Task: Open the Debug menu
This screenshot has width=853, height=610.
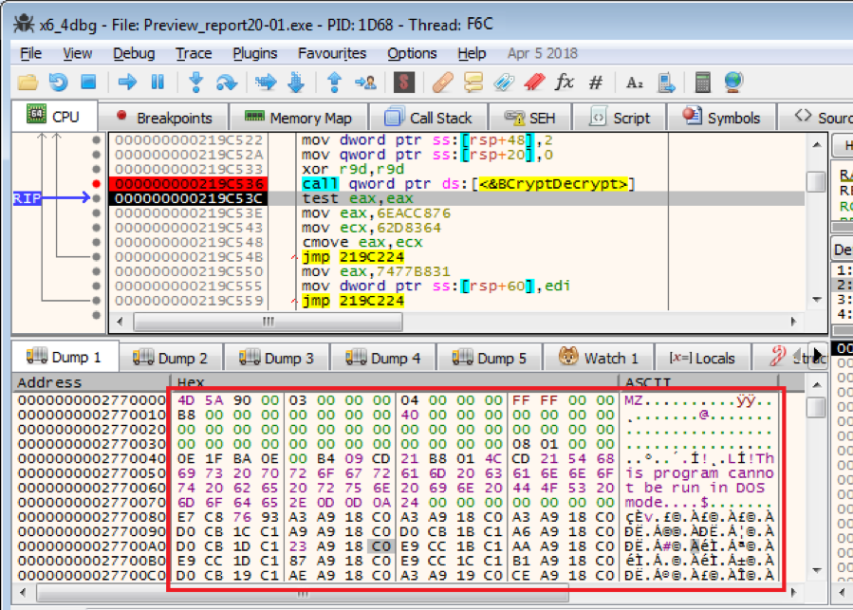Action: [134, 53]
